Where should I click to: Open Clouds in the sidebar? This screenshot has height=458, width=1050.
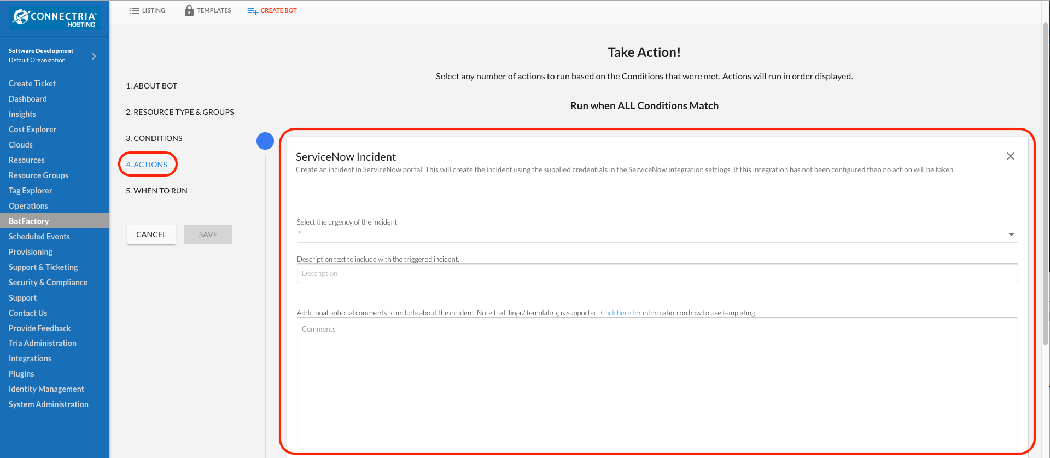tap(21, 145)
